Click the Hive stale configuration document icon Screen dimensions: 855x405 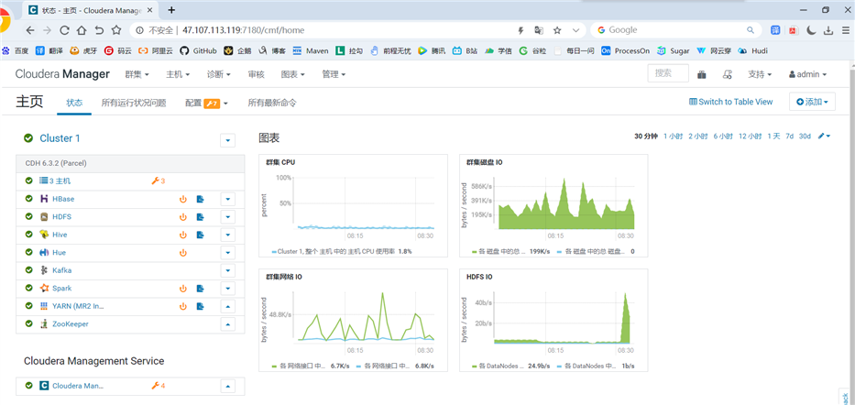200,235
